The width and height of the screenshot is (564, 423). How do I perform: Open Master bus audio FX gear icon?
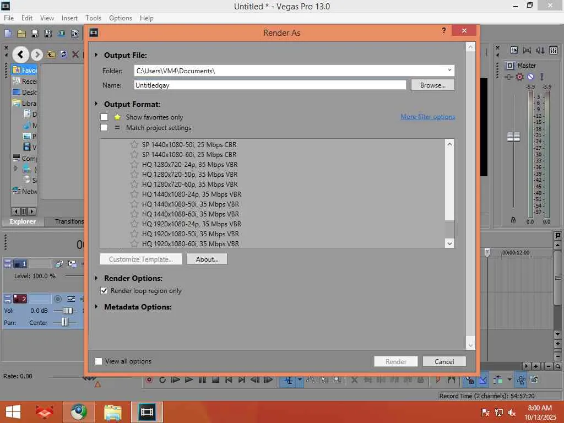point(519,77)
